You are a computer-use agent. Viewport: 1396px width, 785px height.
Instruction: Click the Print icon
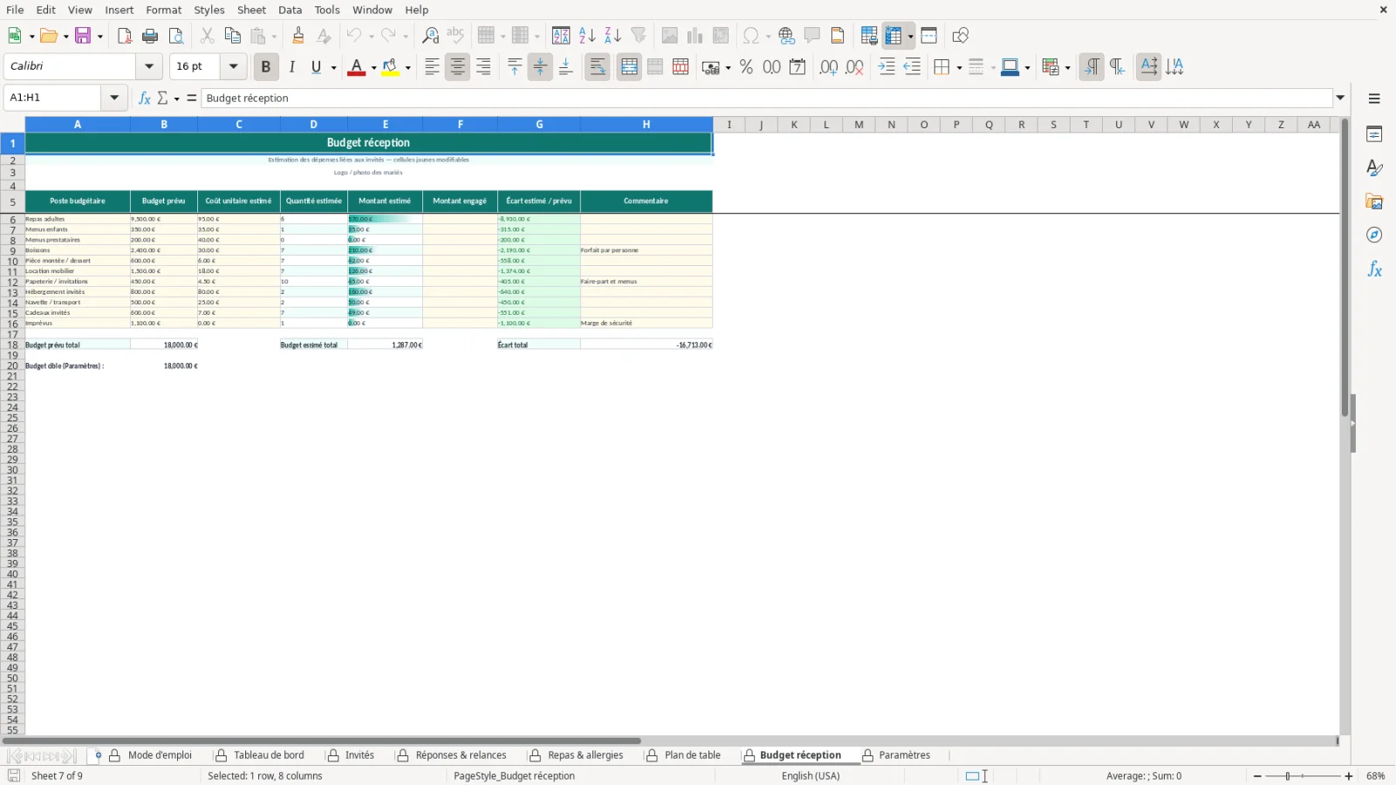[x=150, y=36]
